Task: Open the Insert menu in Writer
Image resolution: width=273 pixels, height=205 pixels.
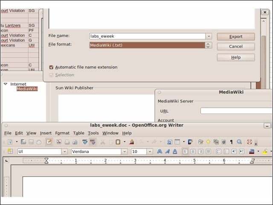Action: point(46,133)
